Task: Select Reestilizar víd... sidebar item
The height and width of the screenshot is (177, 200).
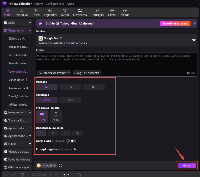Action: coord(18,55)
